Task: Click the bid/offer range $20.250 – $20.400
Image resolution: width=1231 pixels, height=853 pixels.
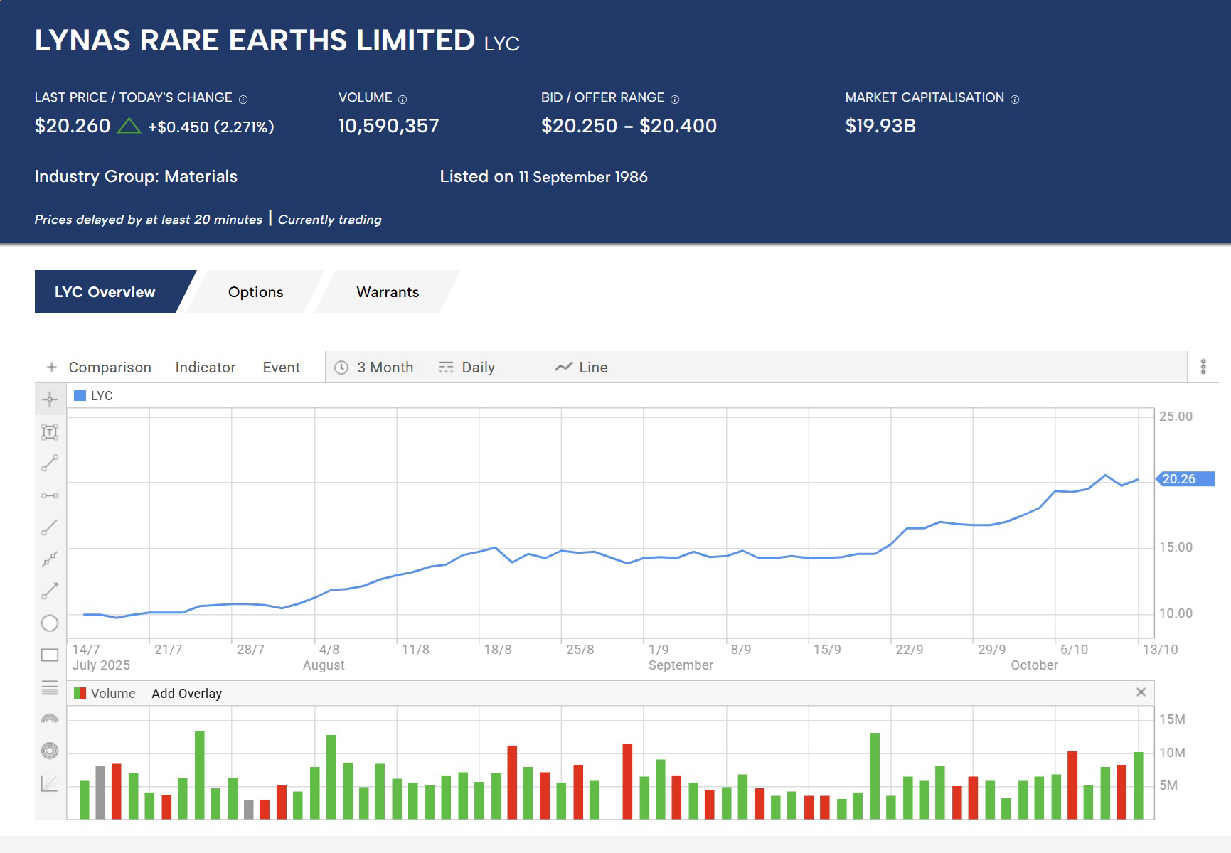Action: point(629,126)
